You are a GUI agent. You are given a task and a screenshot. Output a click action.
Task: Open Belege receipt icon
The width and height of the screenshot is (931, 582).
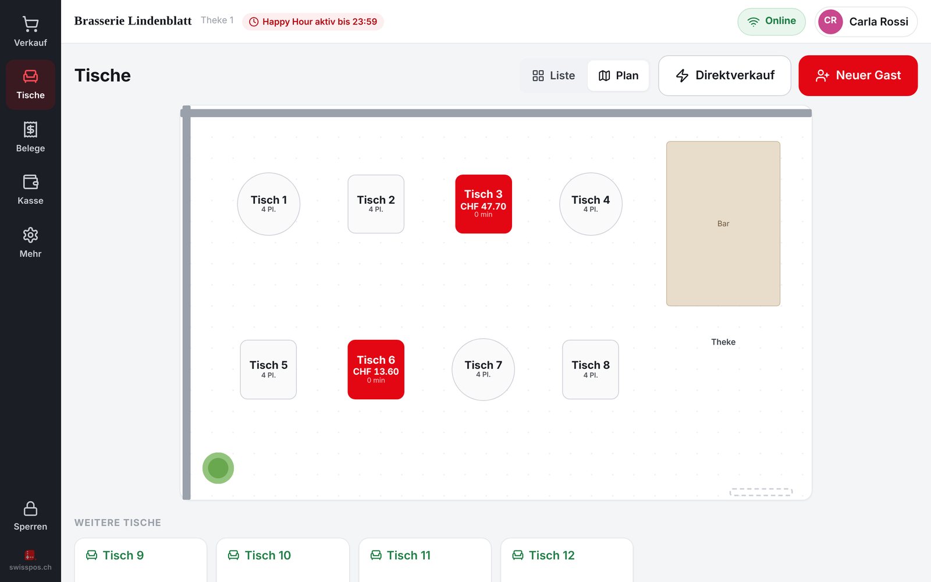(x=30, y=129)
